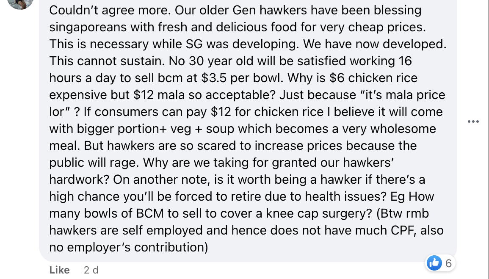The width and height of the screenshot is (489, 279).
Task: Click the phrase 'public will rage'
Action: click(94, 163)
